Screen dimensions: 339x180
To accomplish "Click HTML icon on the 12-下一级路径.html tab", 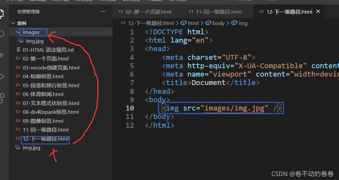I will tap(261, 11).
